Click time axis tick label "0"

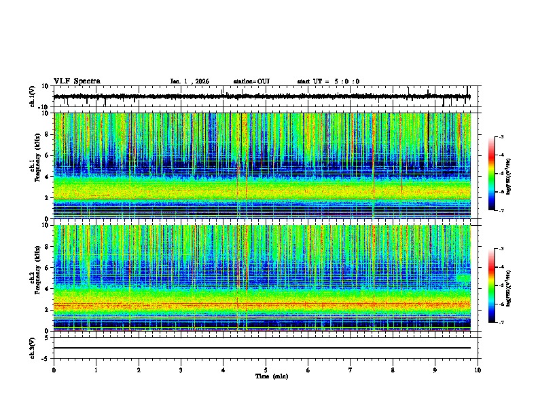(x=54, y=370)
